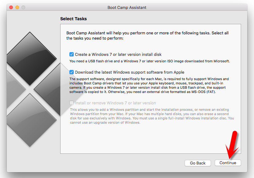This screenshot has height=178, width=254.
Task: Click the "Select Tasks" heading
Action: pyautogui.click(x=73, y=19)
